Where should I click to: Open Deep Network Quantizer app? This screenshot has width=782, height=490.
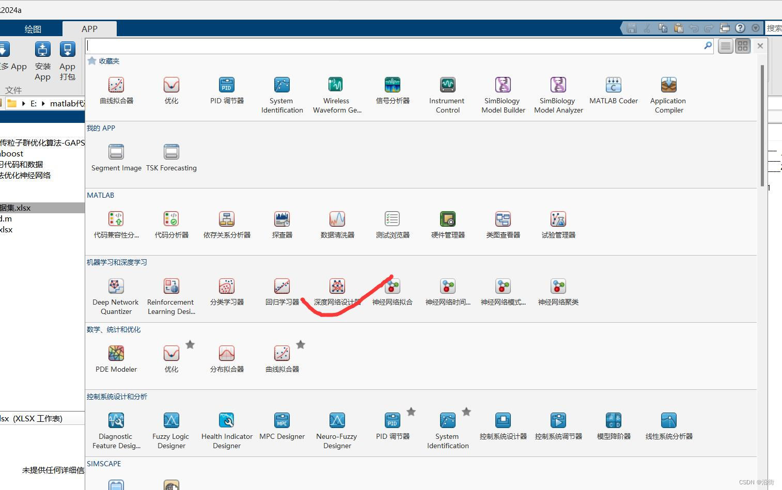click(116, 297)
